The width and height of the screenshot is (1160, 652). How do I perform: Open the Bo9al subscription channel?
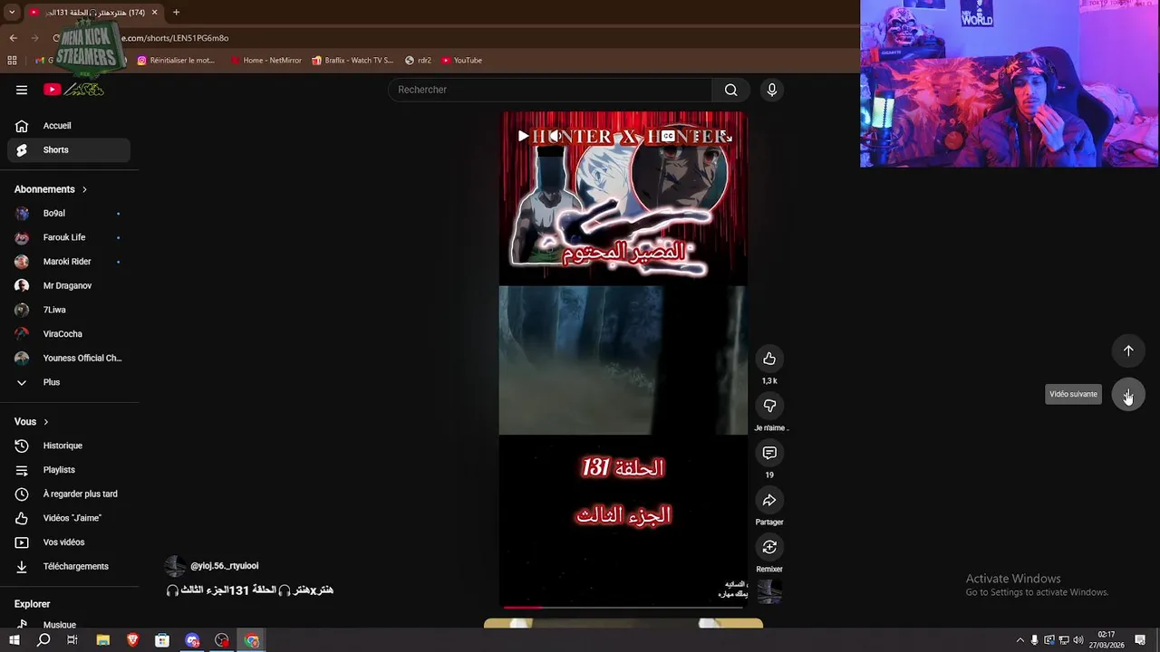(69, 214)
